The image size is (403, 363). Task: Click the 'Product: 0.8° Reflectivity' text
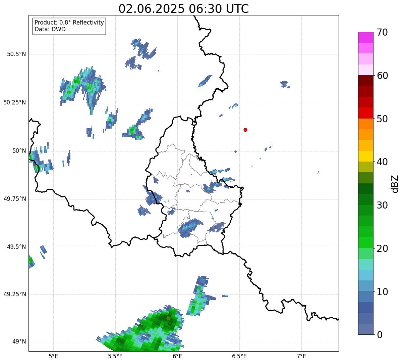[69, 22]
